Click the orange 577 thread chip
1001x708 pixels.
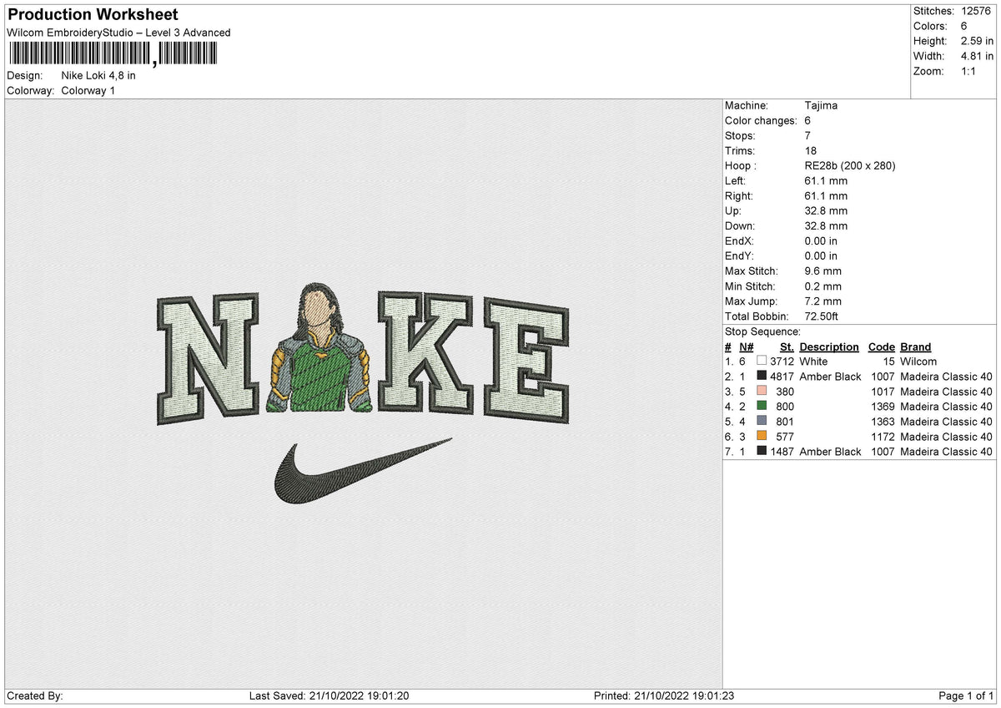tap(761, 437)
